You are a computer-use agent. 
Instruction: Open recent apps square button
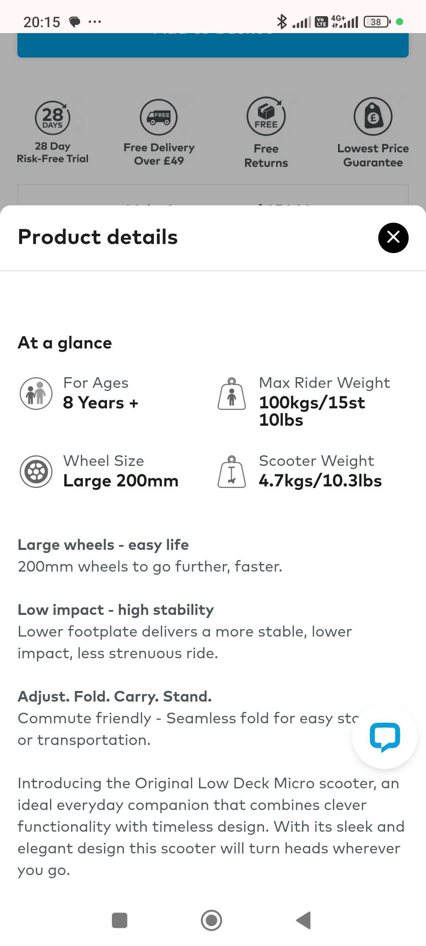click(120, 920)
